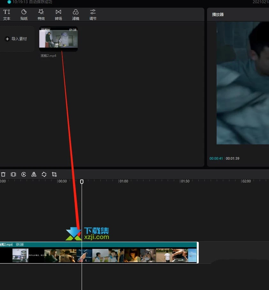Click the delete trash icon in timeline toolbar
The height and width of the screenshot is (290, 269).
(3, 174)
